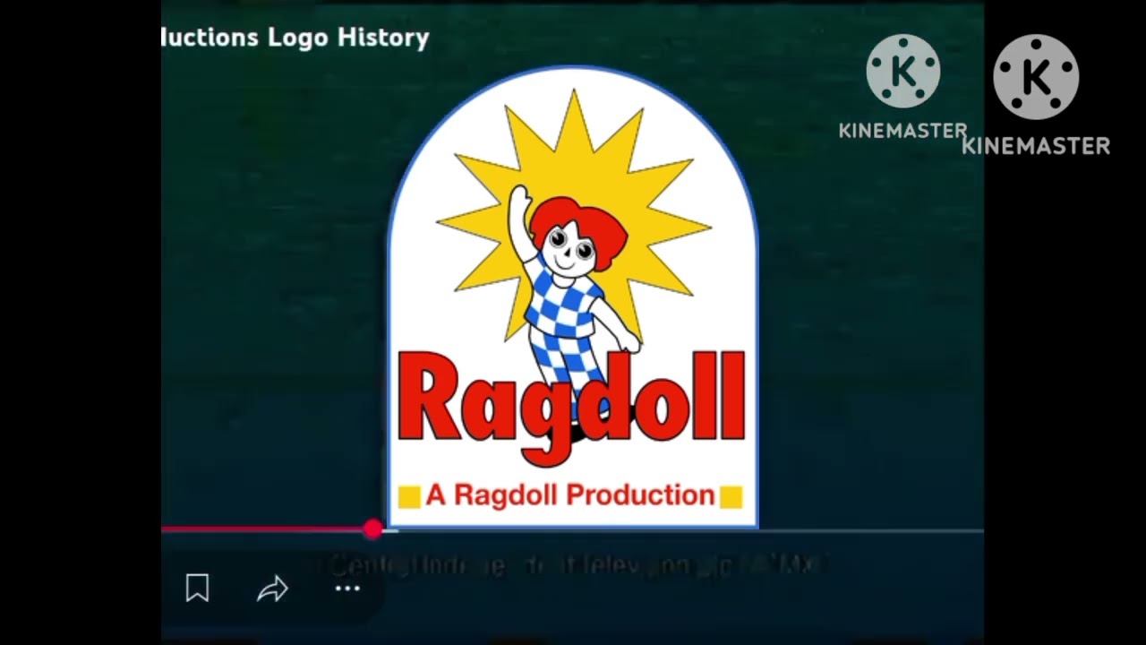The image size is (1146, 645).
Task: Open the three-dots more options menu
Action: [347, 589]
